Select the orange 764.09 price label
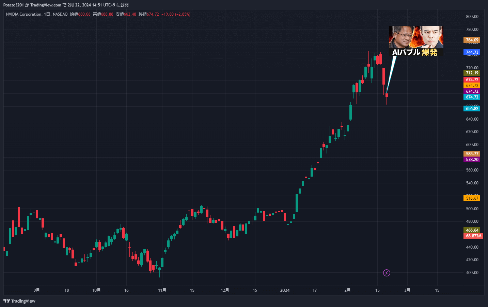Viewport: 488px width, 307px height. [x=472, y=40]
